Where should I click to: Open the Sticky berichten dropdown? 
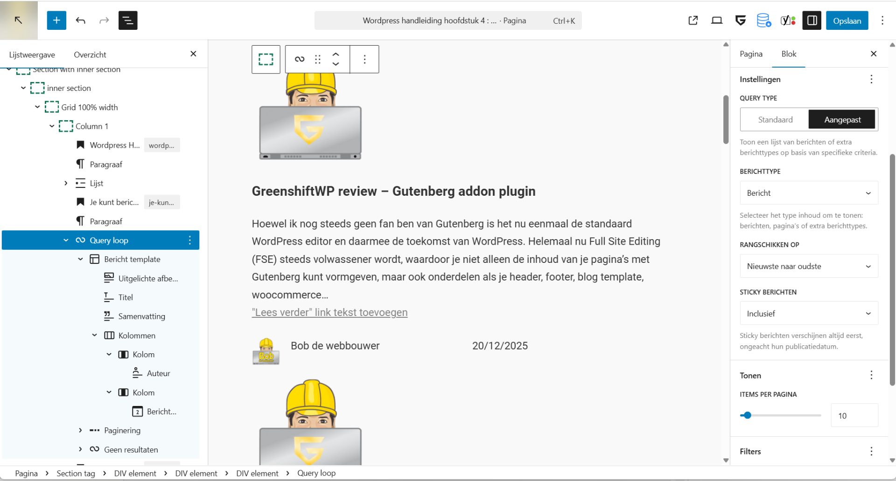click(x=809, y=314)
